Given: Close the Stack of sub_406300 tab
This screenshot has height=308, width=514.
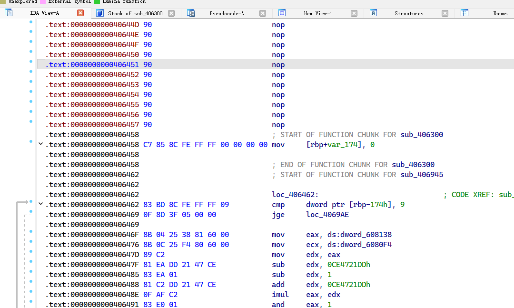Looking at the screenshot, I should (171, 13).
